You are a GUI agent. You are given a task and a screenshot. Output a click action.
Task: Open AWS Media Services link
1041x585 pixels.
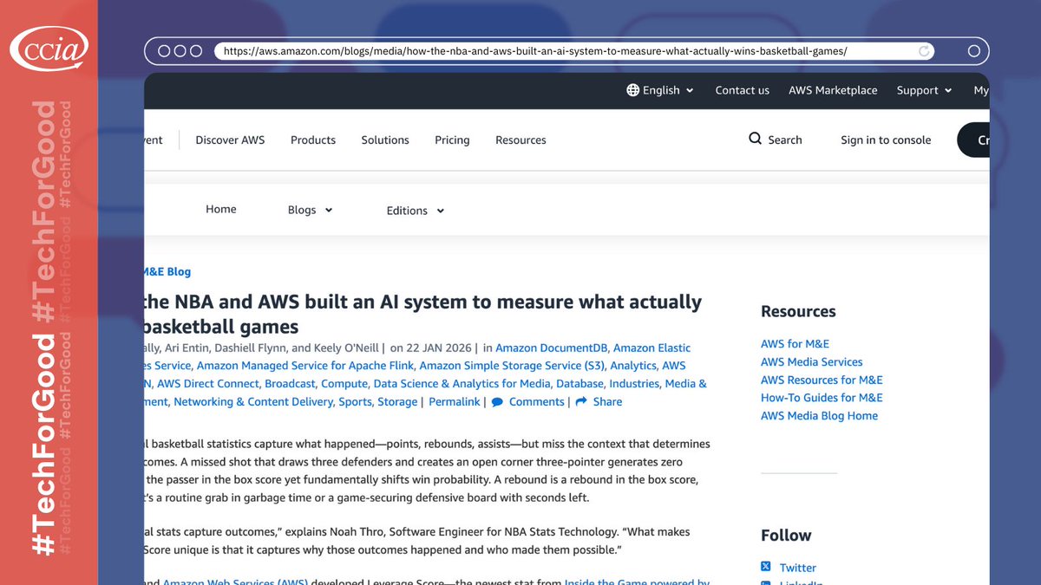click(812, 362)
